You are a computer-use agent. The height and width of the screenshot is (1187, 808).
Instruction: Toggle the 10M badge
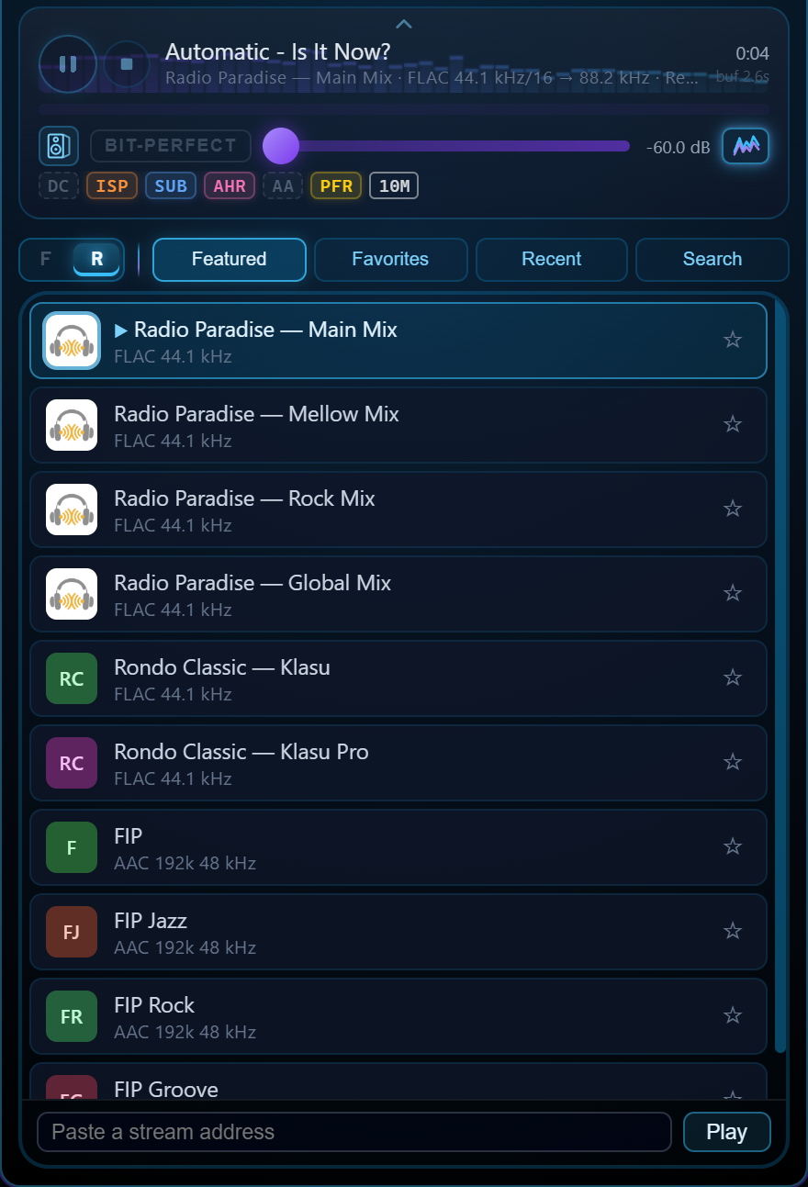click(394, 186)
